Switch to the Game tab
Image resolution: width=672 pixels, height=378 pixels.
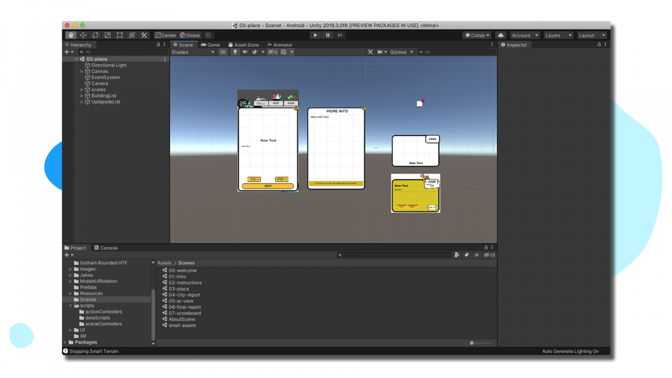210,45
